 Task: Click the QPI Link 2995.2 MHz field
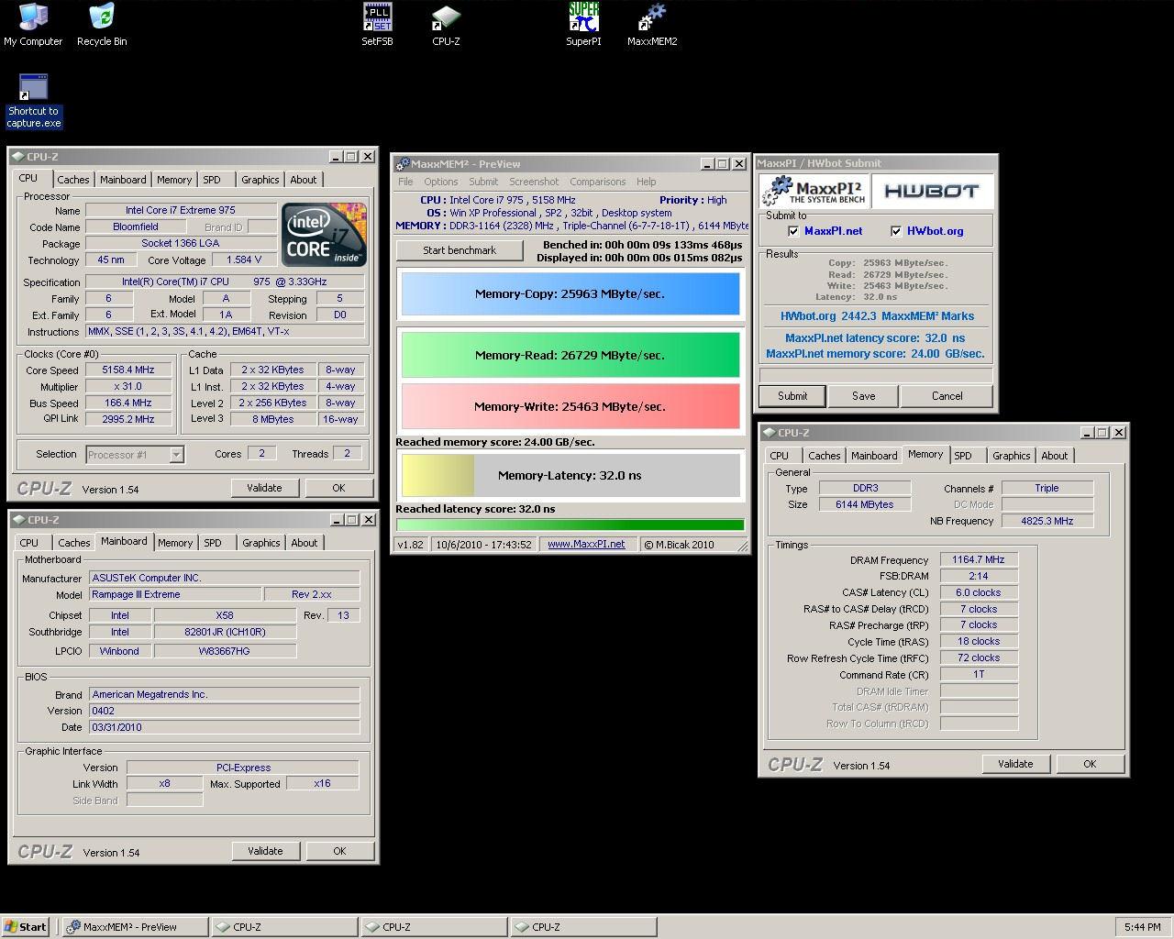[127, 419]
